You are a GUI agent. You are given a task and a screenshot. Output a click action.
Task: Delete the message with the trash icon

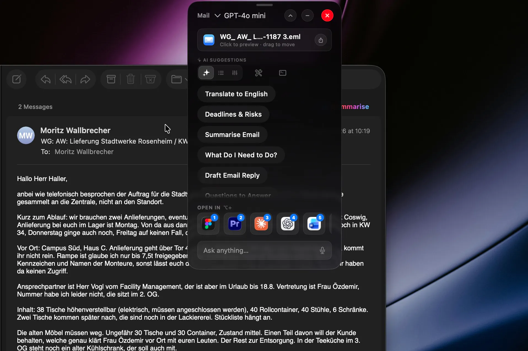[131, 79]
